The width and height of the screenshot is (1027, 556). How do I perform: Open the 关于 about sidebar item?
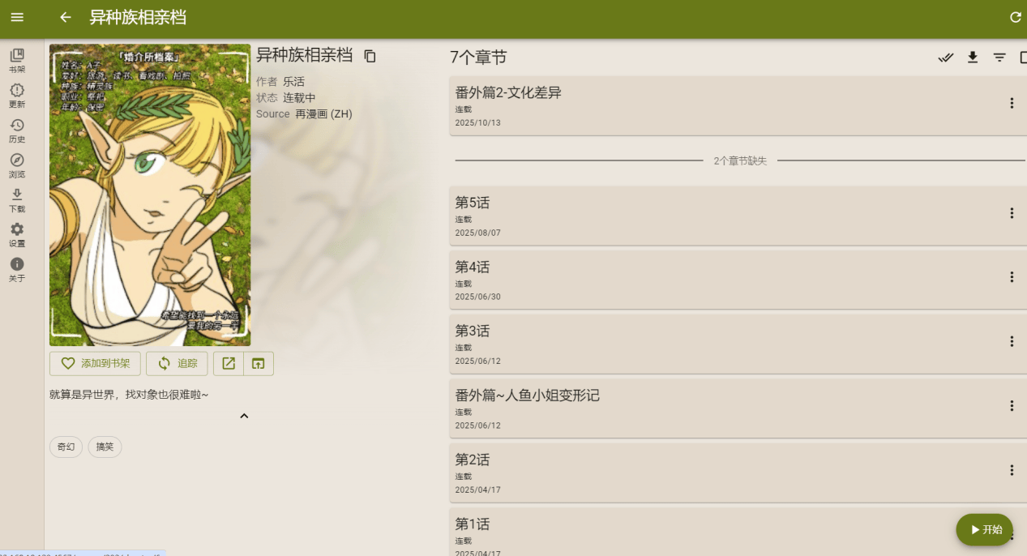click(17, 270)
